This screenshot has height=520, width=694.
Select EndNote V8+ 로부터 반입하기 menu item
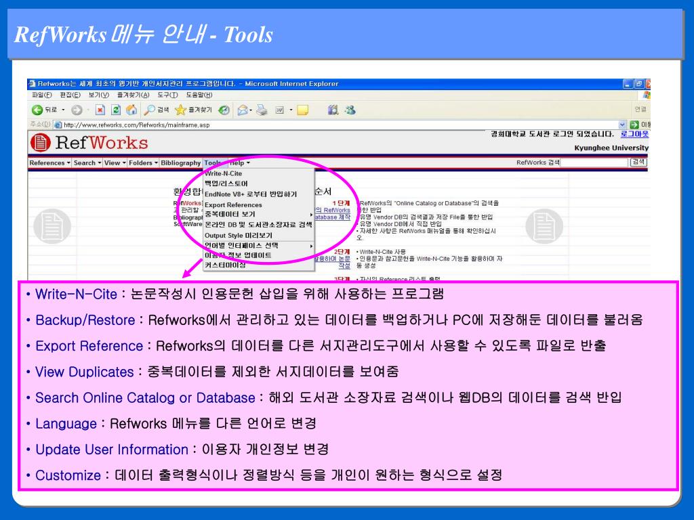coord(258,194)
